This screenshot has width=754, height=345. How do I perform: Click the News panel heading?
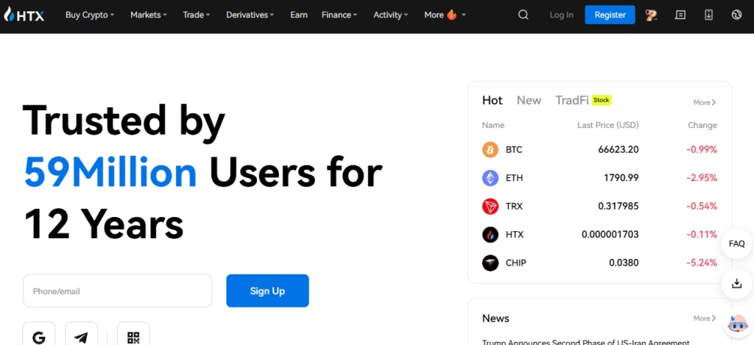tap(496, 318)
